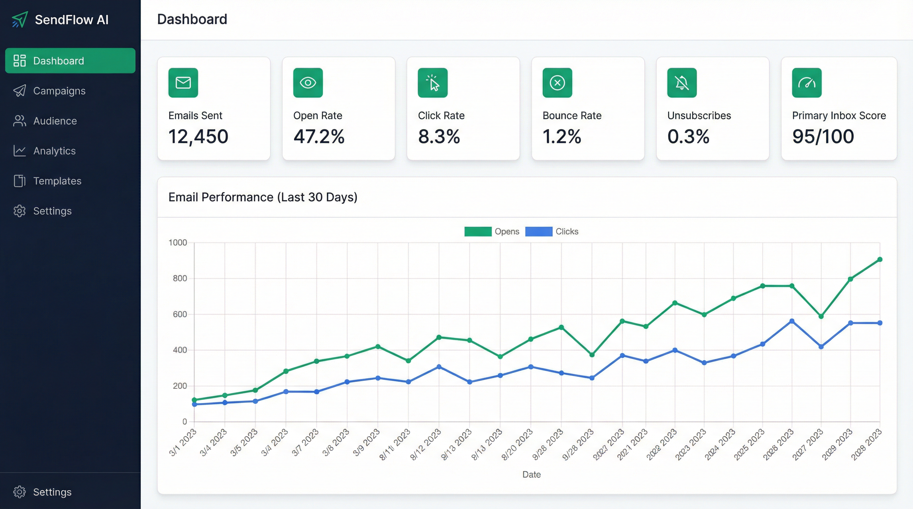Click the bottom Settings gear icon
The height and width of the screenshot is (509, 913).
point(20,492)
